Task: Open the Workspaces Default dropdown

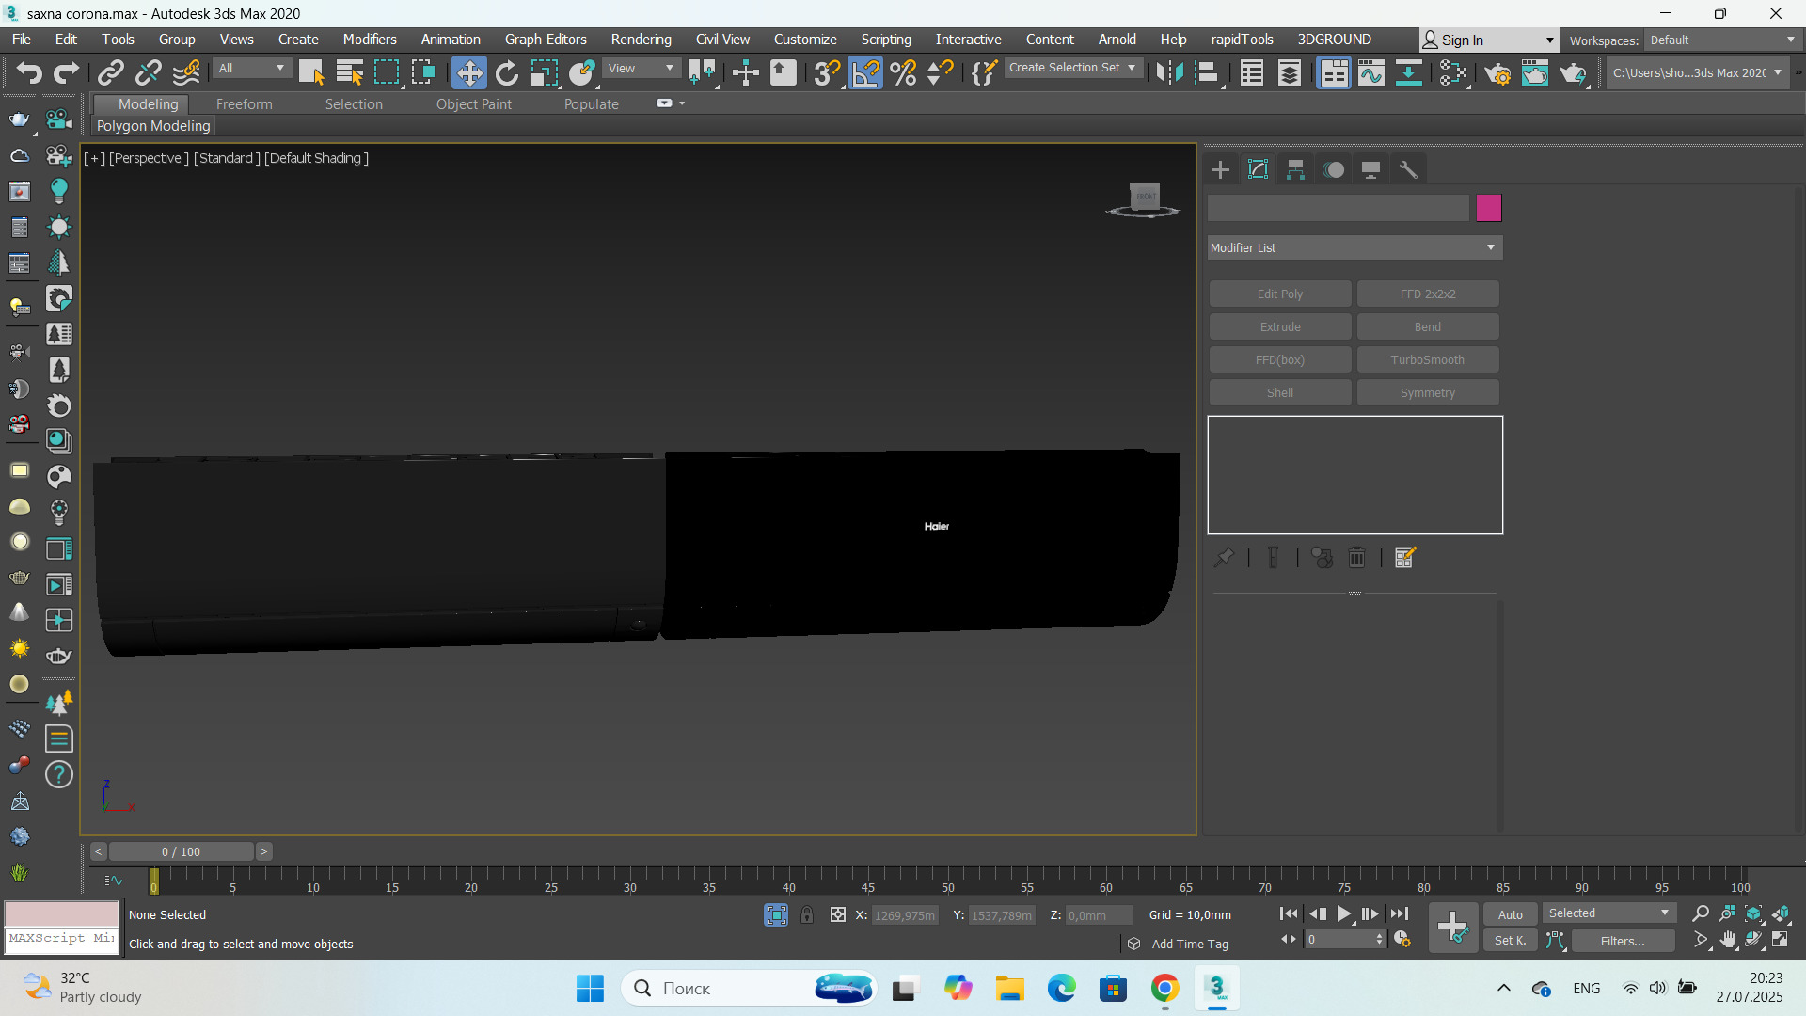Action: tap(1721, 40)
